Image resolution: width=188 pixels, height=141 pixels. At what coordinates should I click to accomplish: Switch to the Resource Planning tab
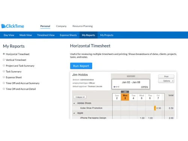[x=82, y=26]
